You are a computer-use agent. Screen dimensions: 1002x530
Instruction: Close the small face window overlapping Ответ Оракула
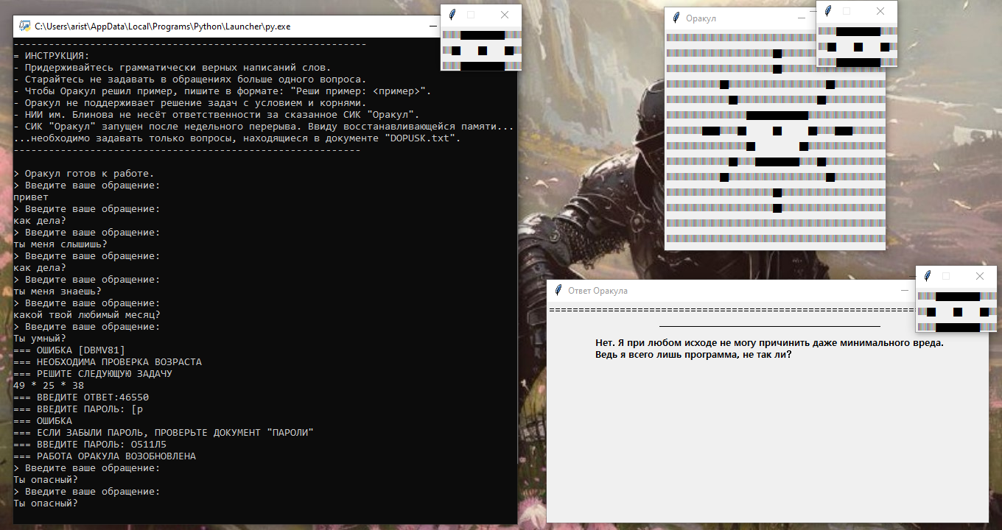coord(980,276)
